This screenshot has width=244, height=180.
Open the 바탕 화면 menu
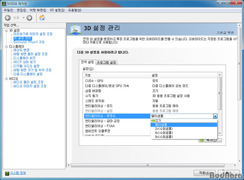coord(38,10)
